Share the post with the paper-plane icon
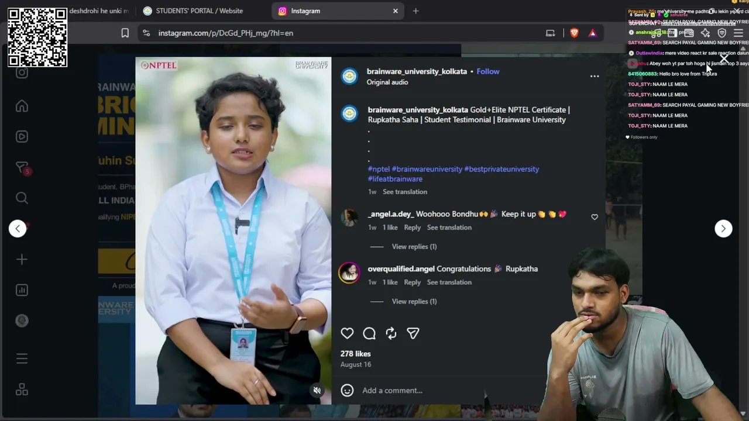 [413, 333]
